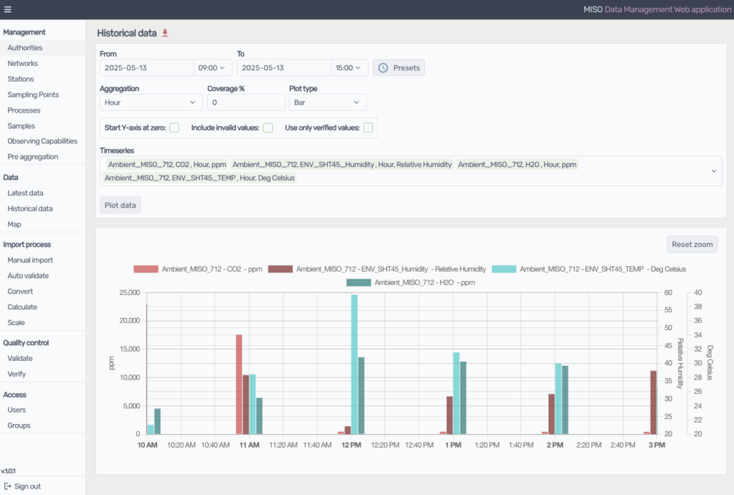Open Sampling Points menu item

33,95
